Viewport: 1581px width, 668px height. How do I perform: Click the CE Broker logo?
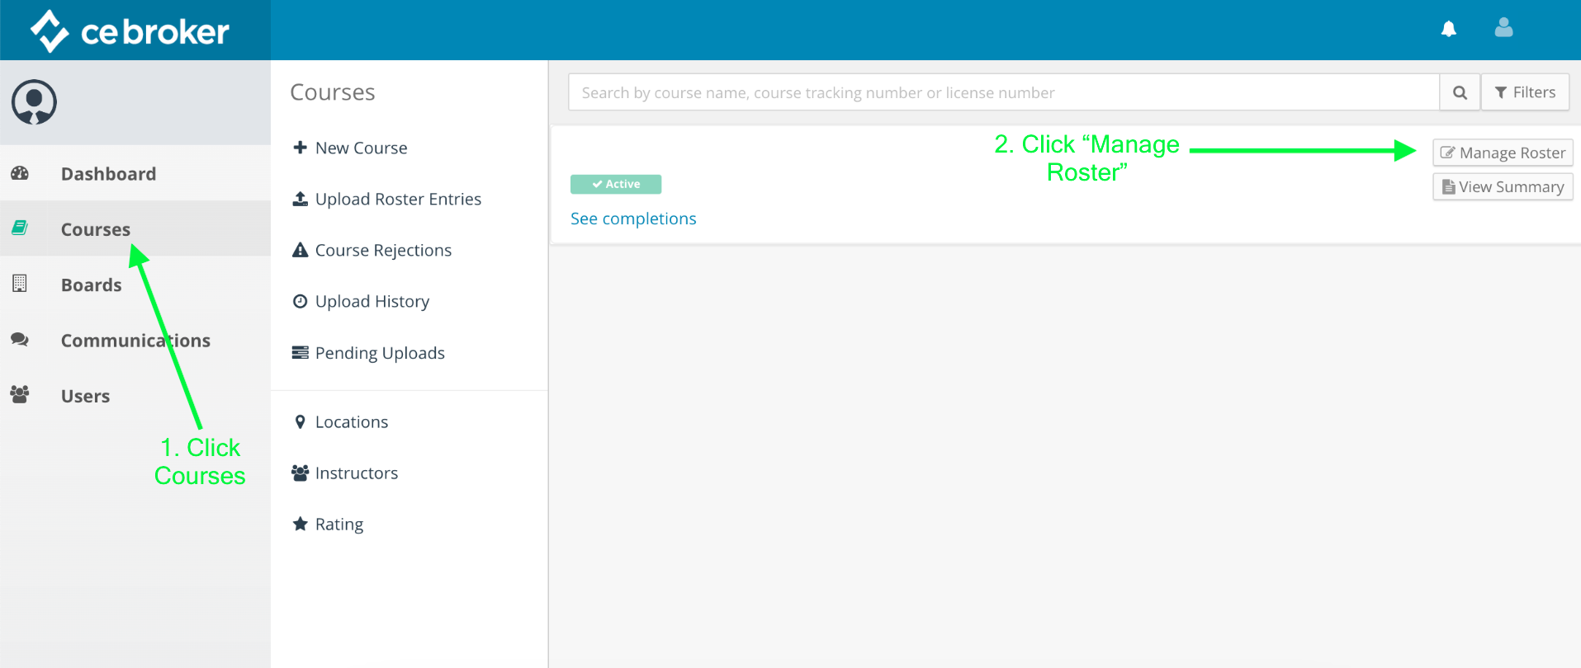pyautogui.click(x=130, y=31)
